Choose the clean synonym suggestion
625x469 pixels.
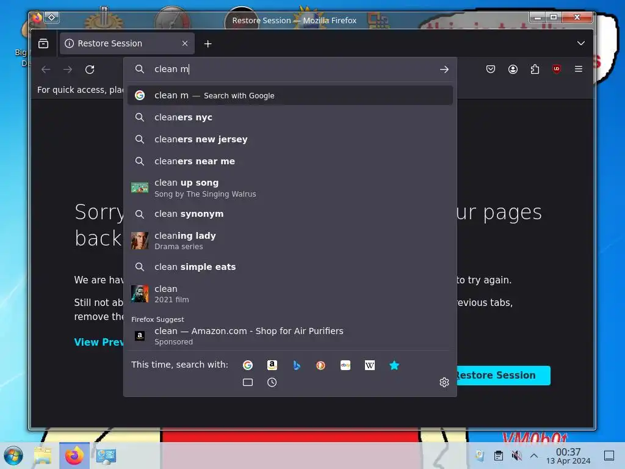290,214
